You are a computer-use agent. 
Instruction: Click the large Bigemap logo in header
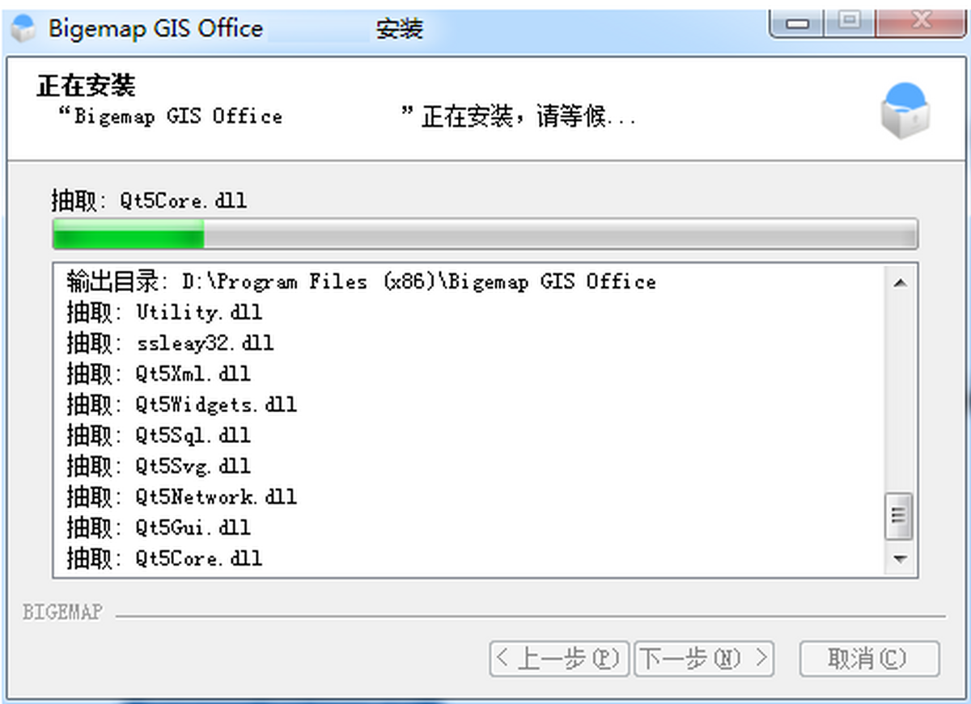pos(905,111)
